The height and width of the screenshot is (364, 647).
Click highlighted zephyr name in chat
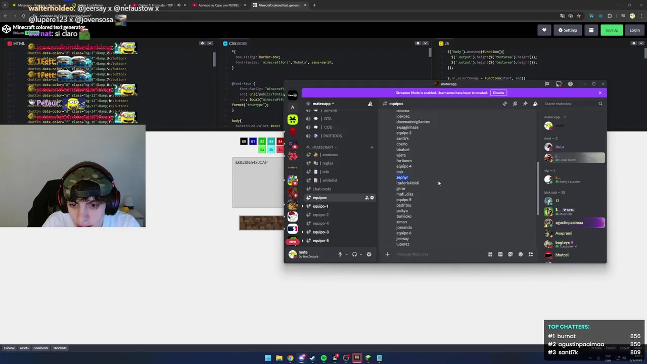(402, 177)
